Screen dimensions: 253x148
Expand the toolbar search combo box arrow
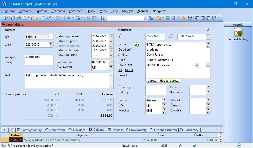tap(146, 18)
